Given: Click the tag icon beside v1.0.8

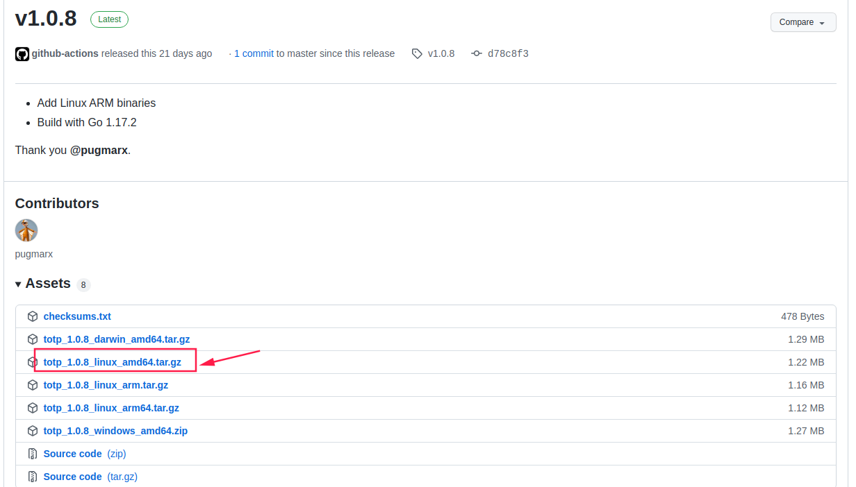Looking at the screenshot, I should [417, 53].
